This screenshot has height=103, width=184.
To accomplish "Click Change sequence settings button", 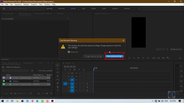I will 93,56.
